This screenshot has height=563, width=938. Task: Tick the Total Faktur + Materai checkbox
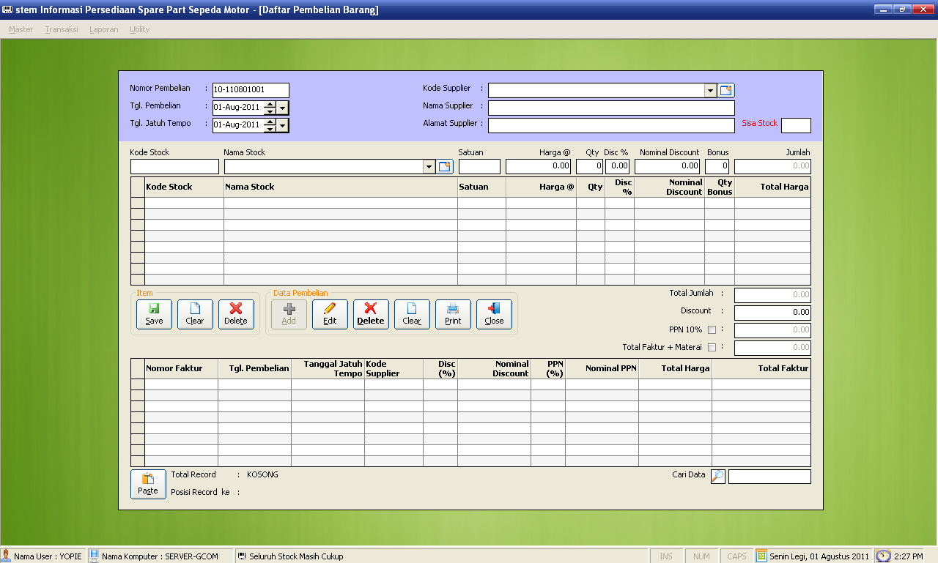pyautogui.click(x=712, y=348)
